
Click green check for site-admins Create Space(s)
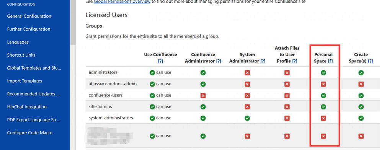pyautogui.click(x=361, y=107)
